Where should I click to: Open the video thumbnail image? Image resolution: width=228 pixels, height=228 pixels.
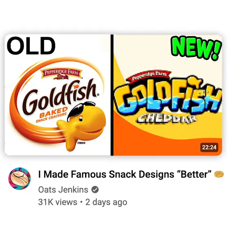113,95
